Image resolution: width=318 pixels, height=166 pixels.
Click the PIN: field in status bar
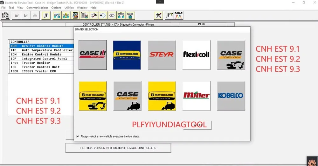[206, 24]
